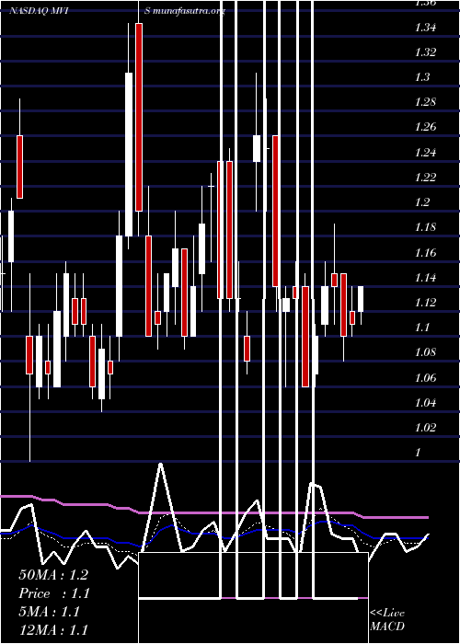Select the 1.18 price axis label
Viewport: 460px width, 644px height.
point(425,227)
